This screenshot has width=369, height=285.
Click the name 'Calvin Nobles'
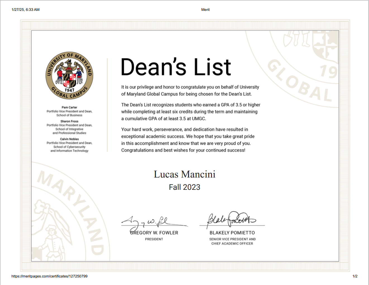[x=69, y=139]
